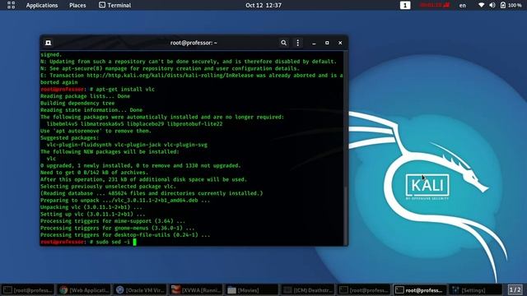Click the Movies folder icon in taskbar
This screenshot has width=527, height=296.
coord(231,290)
